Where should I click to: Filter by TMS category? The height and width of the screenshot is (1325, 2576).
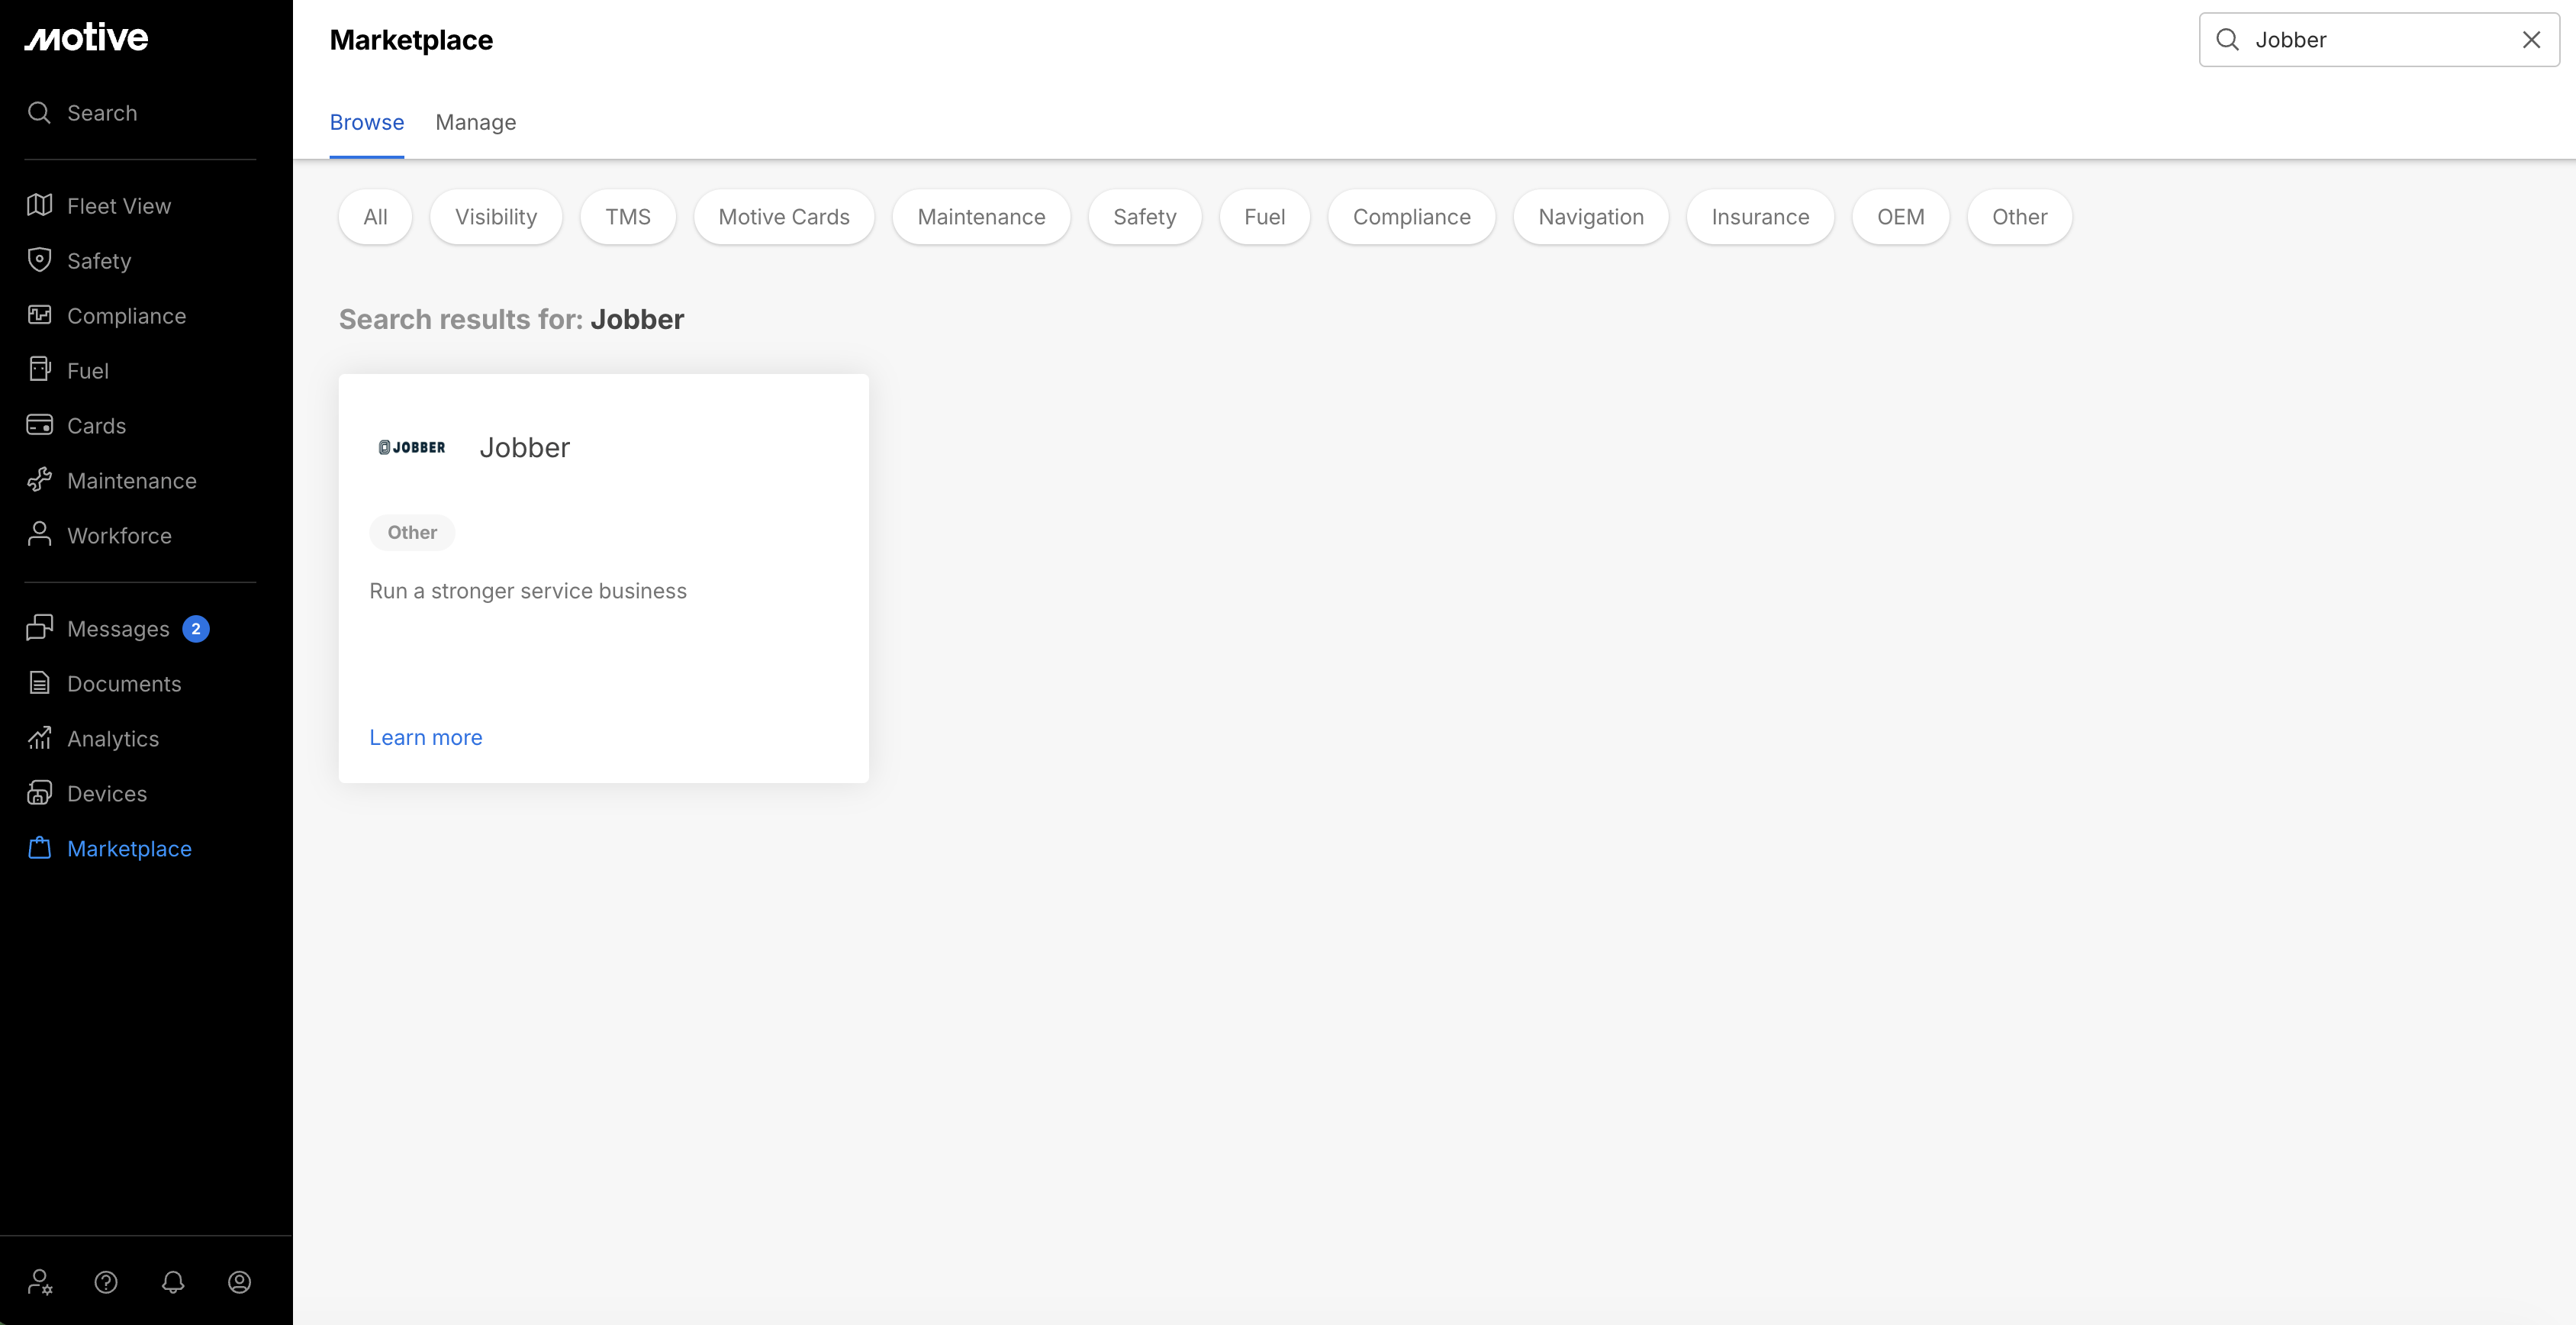click(628, 217)
